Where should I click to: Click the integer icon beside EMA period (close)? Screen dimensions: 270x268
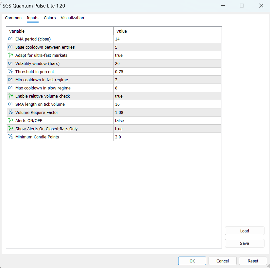coord(10,39)
